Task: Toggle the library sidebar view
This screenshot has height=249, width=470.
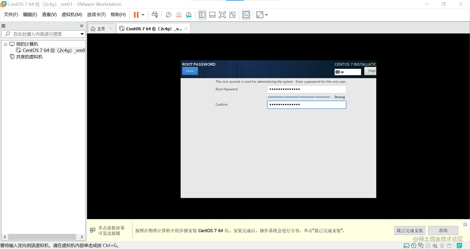Action: (x=202, y=15)
